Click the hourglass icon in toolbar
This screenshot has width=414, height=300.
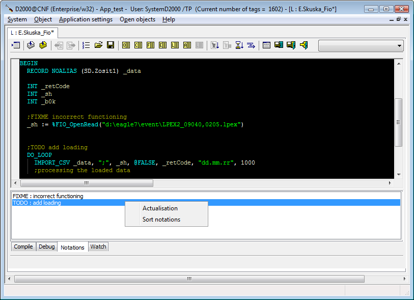[239, 45]
